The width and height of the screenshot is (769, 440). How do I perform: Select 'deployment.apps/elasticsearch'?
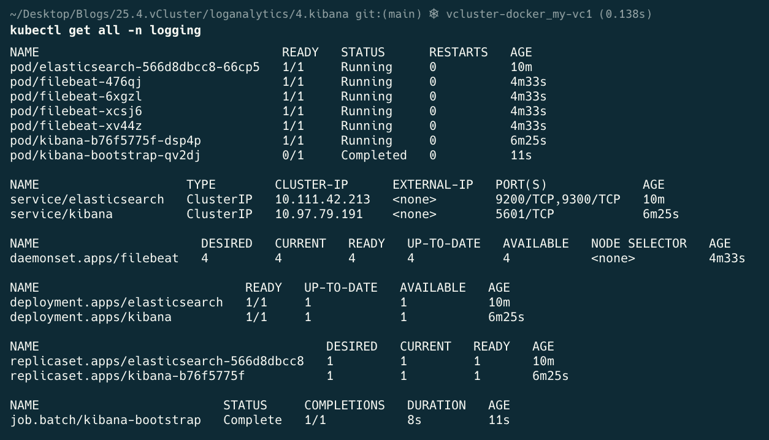tap(117, 302)
